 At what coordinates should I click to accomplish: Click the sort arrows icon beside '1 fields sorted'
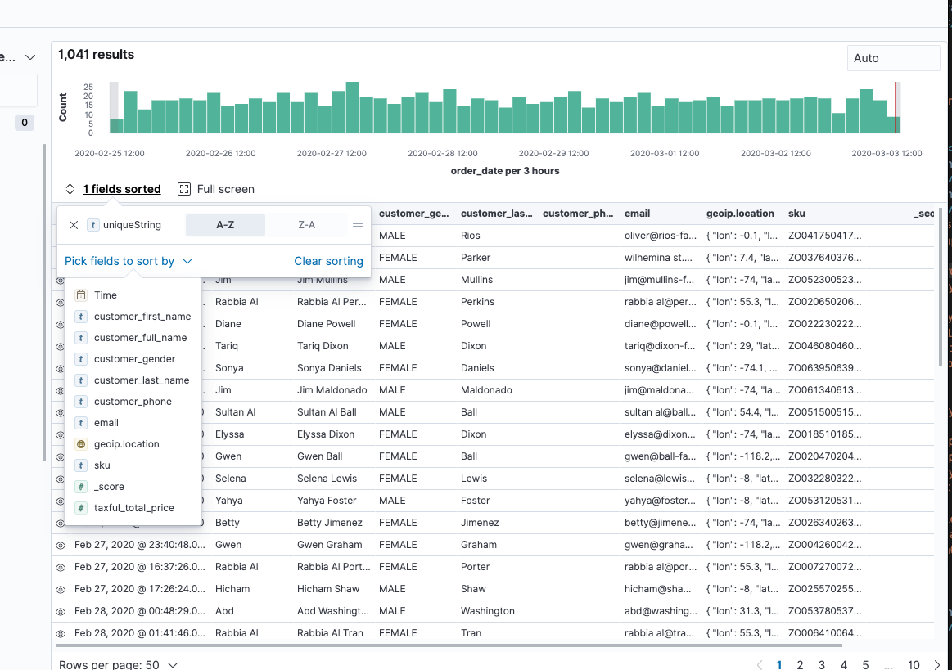pos(69,189)
